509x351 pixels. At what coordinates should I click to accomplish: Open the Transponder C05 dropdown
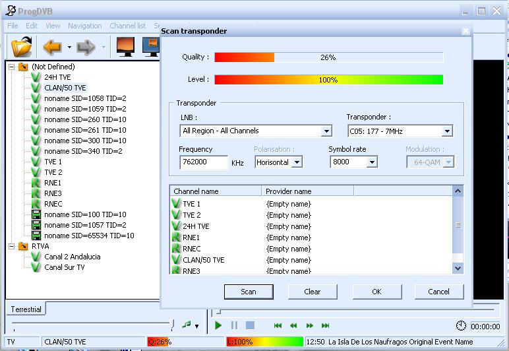[448, 131]
